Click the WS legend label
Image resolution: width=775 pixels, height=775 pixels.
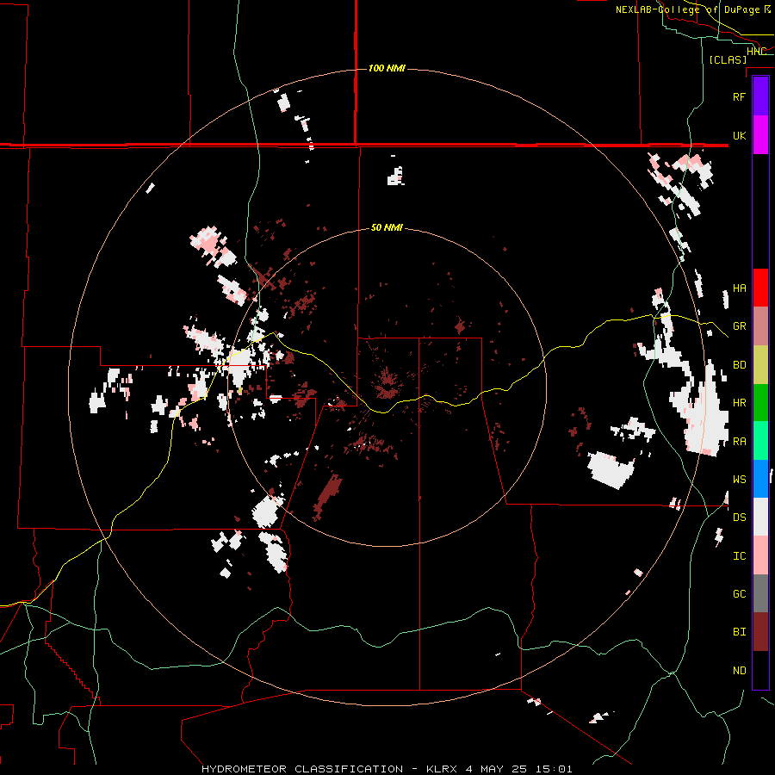coord(739,480)
